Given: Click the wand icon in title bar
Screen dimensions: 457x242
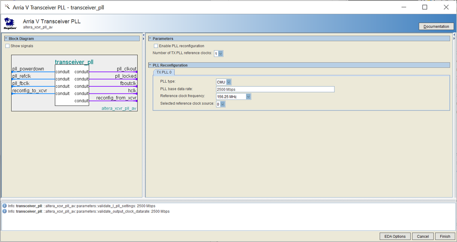Looking at the screenshot, I should coord(7,7).
